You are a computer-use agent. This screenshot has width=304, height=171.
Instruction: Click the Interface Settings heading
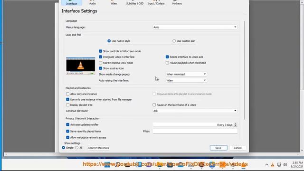click(x=79, y=11)
